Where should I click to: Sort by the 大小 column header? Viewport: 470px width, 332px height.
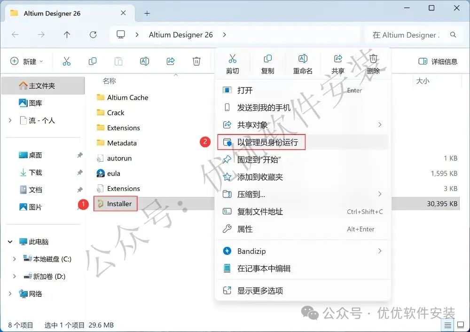pos(423,81)
